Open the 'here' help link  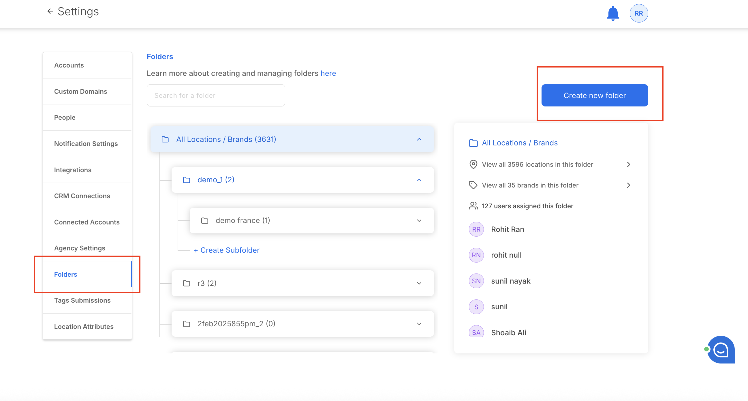coord(328,73)
